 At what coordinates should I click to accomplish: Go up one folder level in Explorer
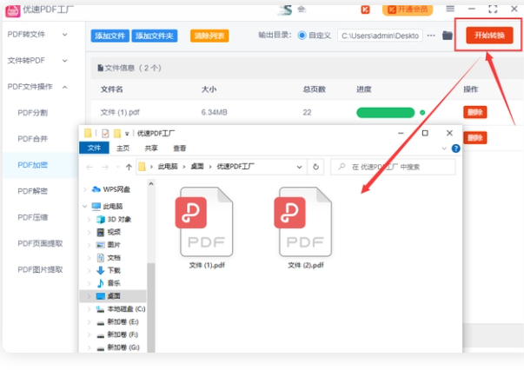(x=129, y=167)
